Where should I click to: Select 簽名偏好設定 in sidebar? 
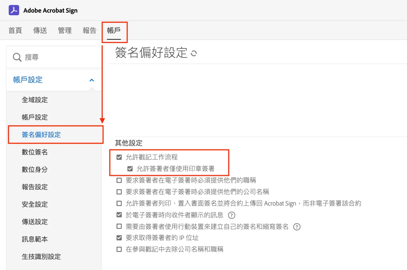[x=41, y=135]
